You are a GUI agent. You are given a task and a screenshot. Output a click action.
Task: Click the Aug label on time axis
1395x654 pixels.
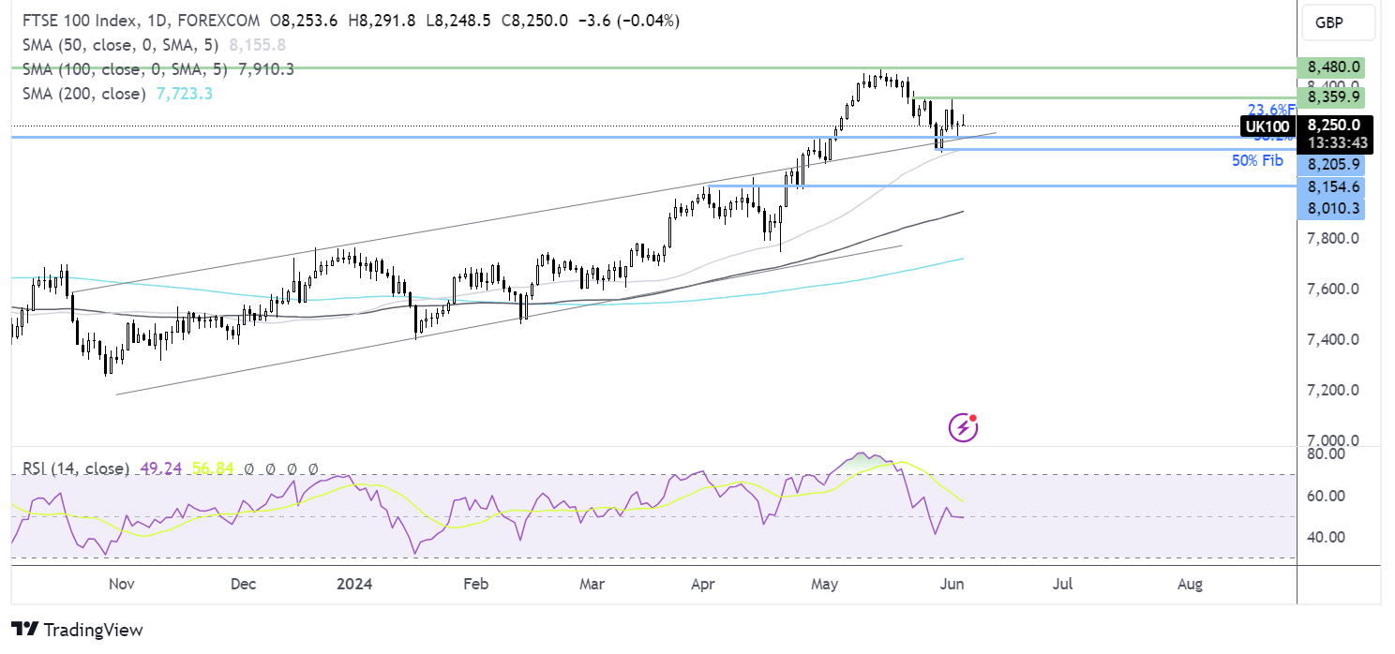[1189, 585]
